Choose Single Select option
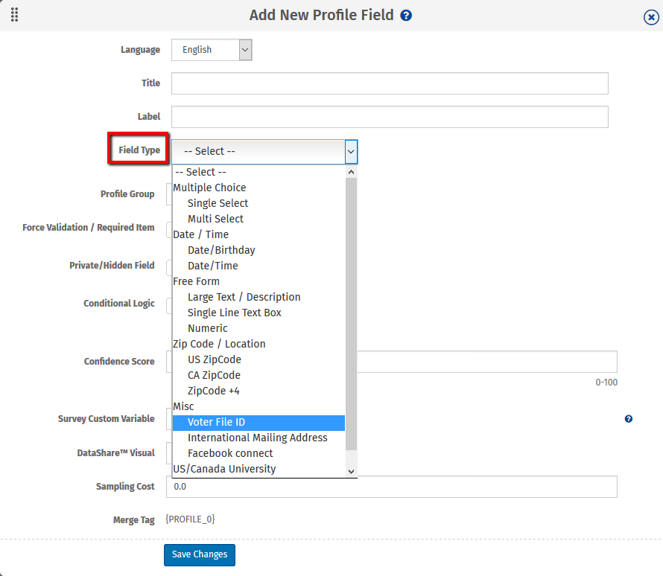Viewport: 663px width, 576px height. tap(218, 203)
